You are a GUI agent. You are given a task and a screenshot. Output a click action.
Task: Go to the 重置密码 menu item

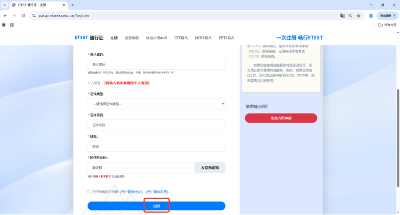[x=132, y=38]
